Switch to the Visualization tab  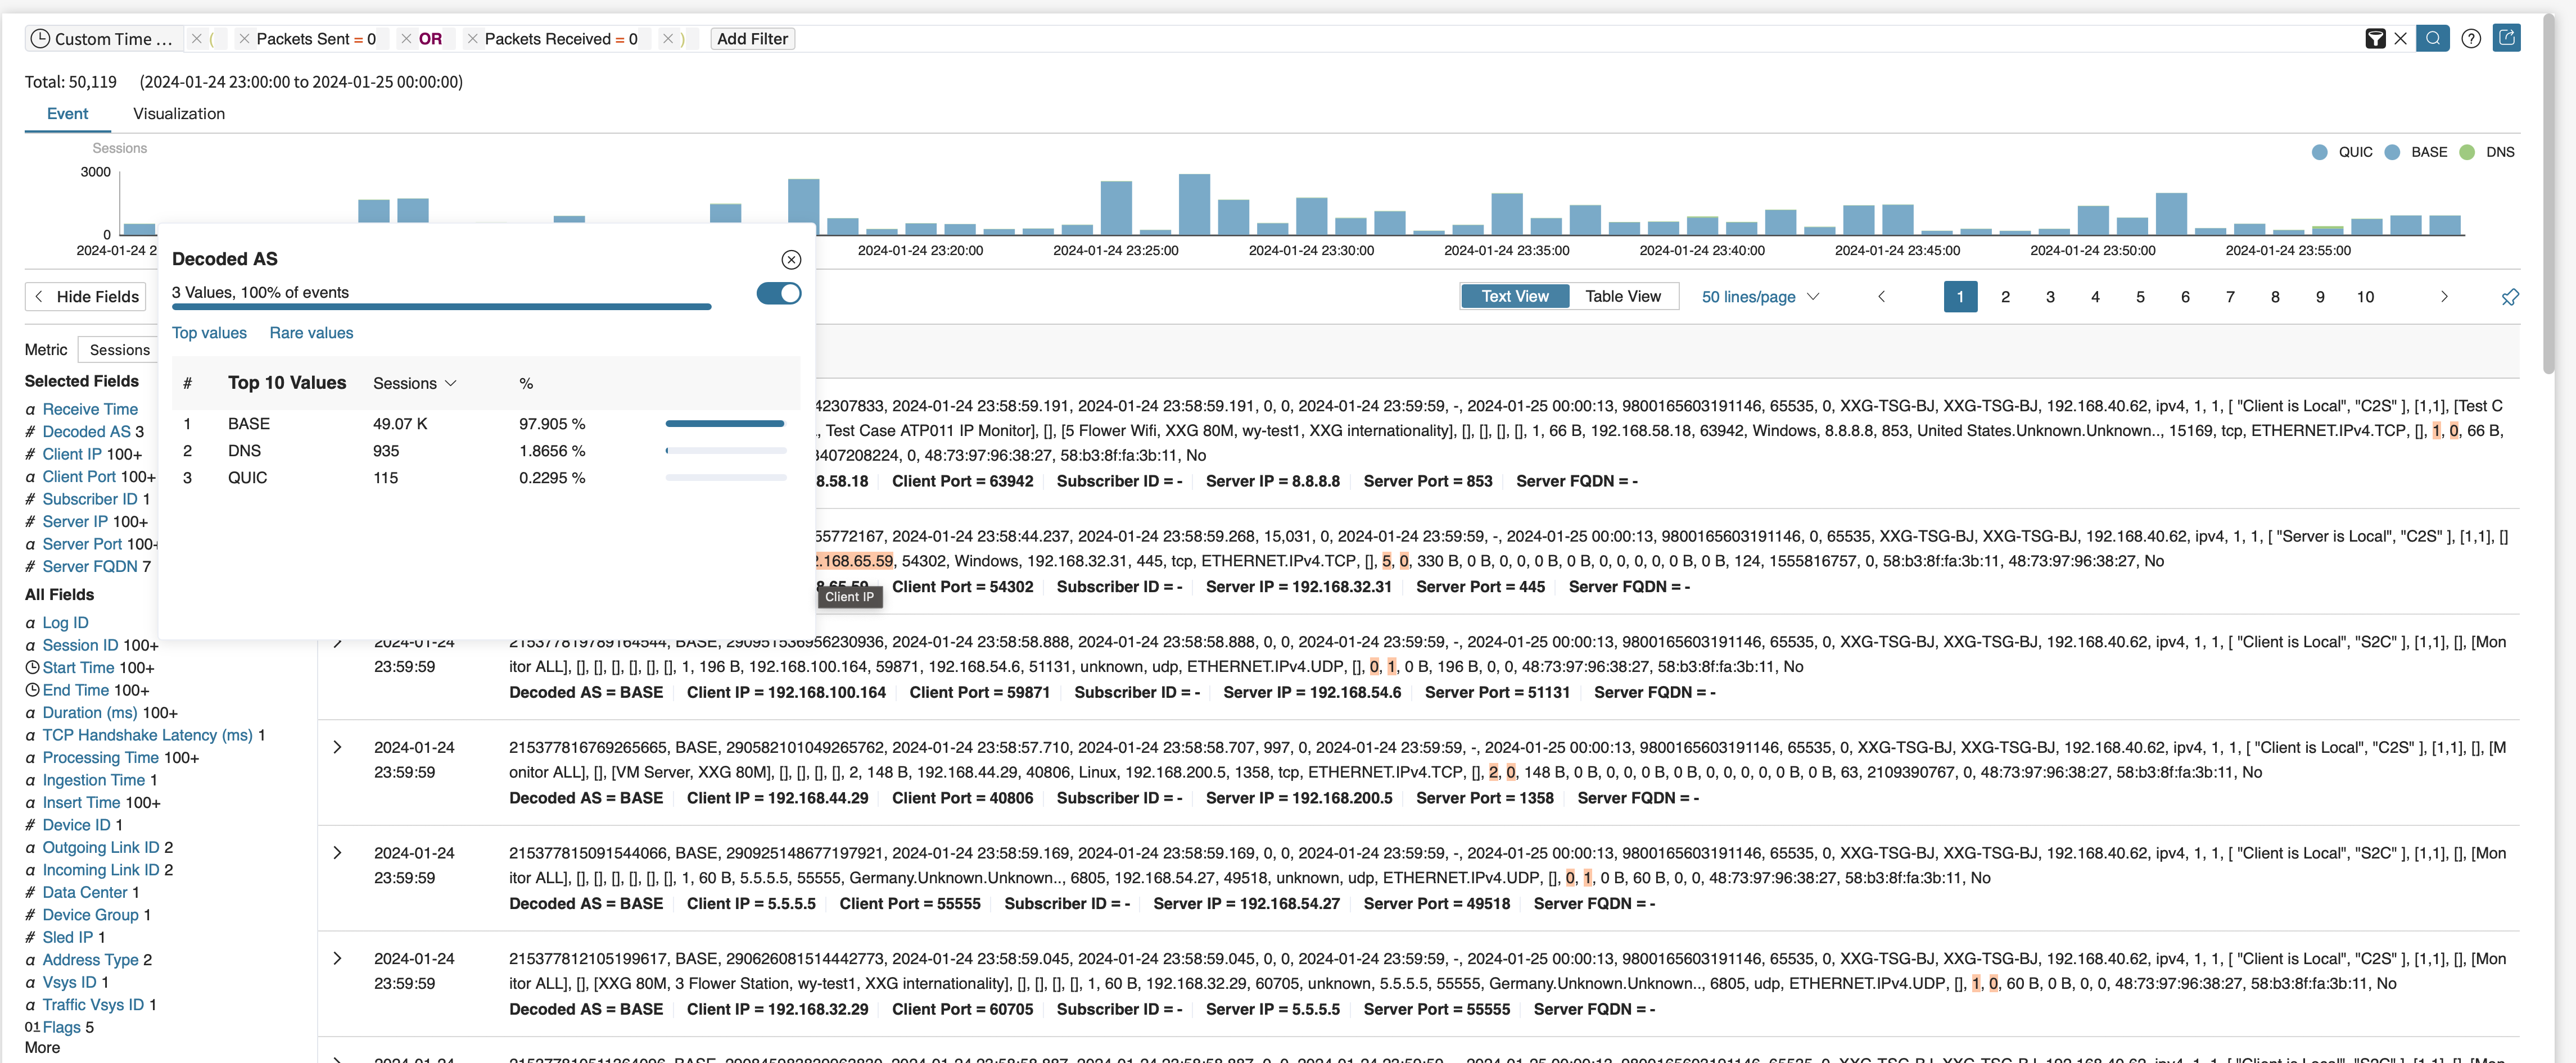(x=179, y=114)
